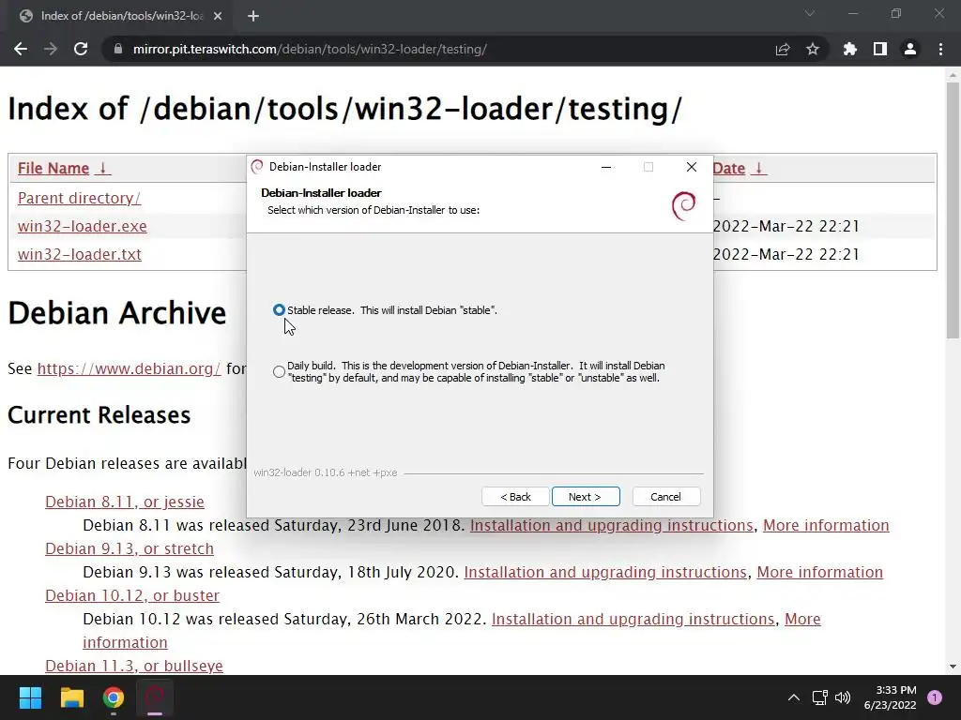
Task: Share this page from the address bar
Action: coord(783,49)
